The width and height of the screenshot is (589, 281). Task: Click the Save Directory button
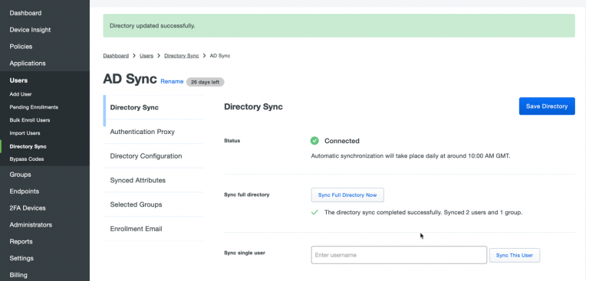pyautogui.click(x=547, y=106)
